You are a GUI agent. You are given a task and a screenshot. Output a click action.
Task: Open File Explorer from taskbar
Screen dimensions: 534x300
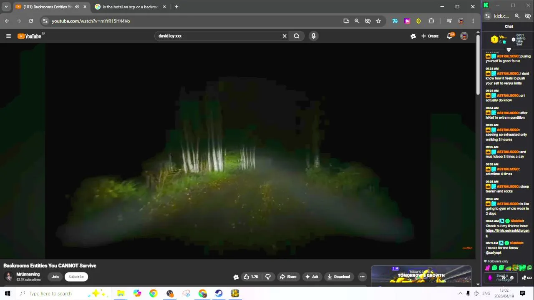click(x=121, y=293)
